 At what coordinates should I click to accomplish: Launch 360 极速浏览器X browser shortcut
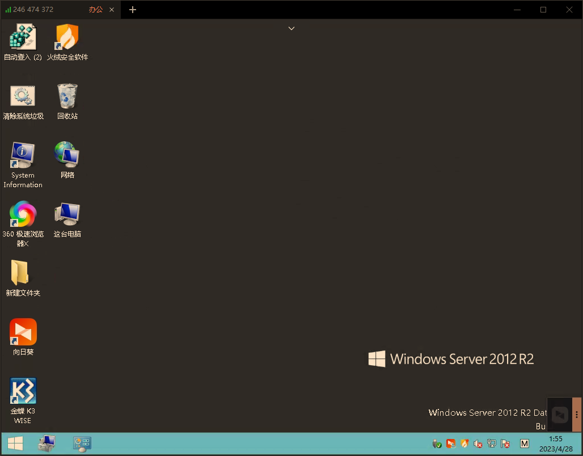23,214
